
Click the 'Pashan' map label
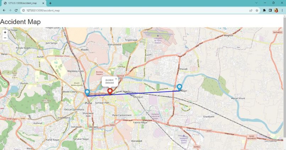click(24, 83)
